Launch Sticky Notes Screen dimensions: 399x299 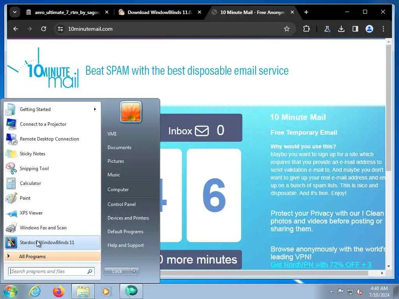pyautogui.click(x=52, y=153)
